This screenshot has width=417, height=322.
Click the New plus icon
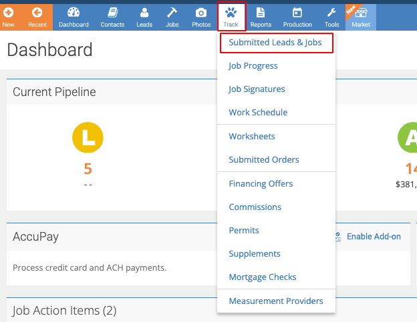coord(8,13)
